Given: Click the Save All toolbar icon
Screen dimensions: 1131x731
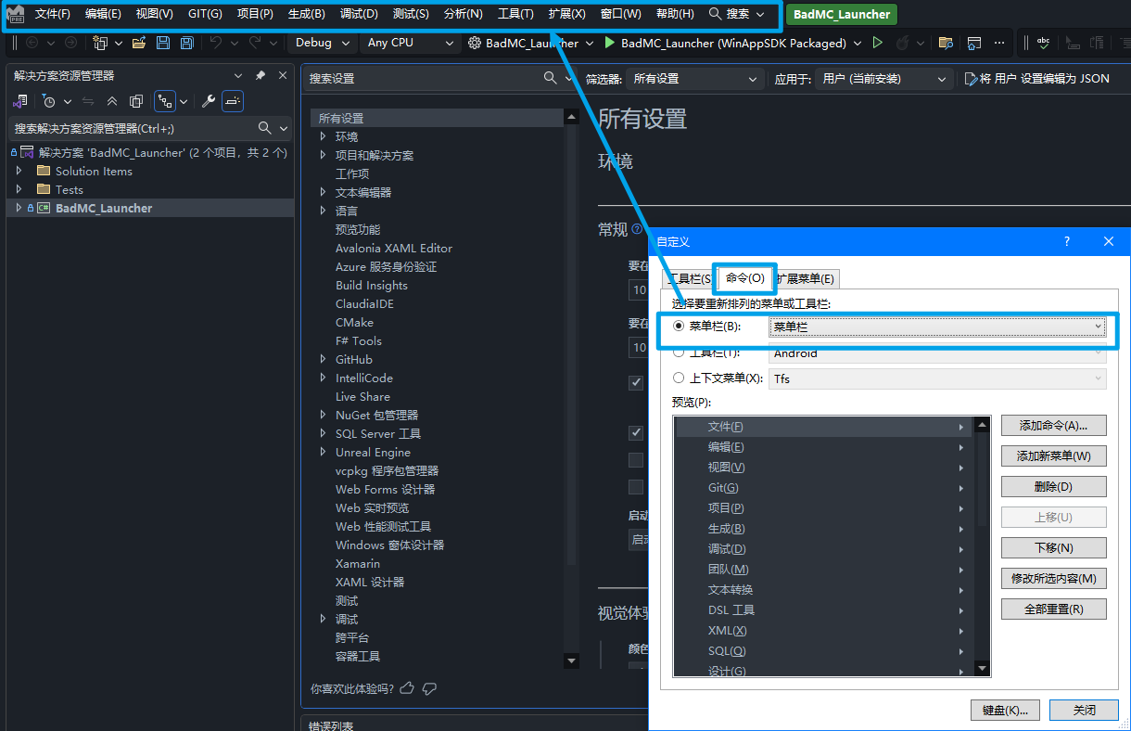Looking at the screenshot, I should pos(186,43).
